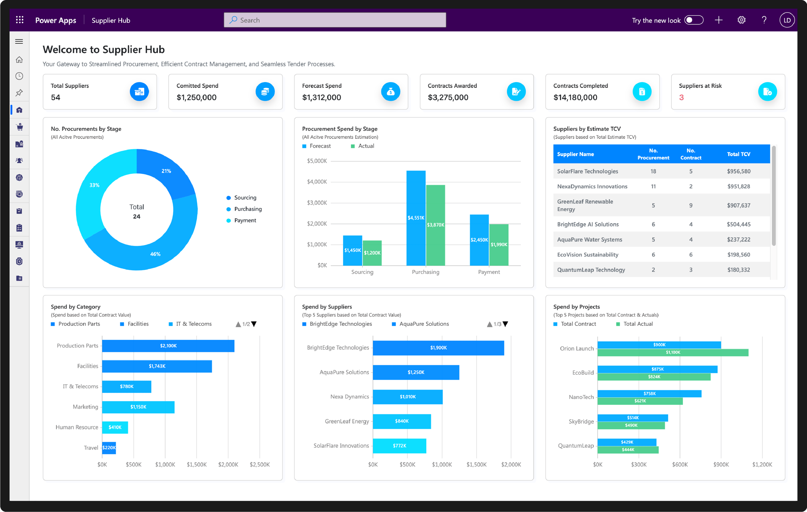Screen dimensions: 807x512
Task: Click the settings gear icon
Action: 741,20
